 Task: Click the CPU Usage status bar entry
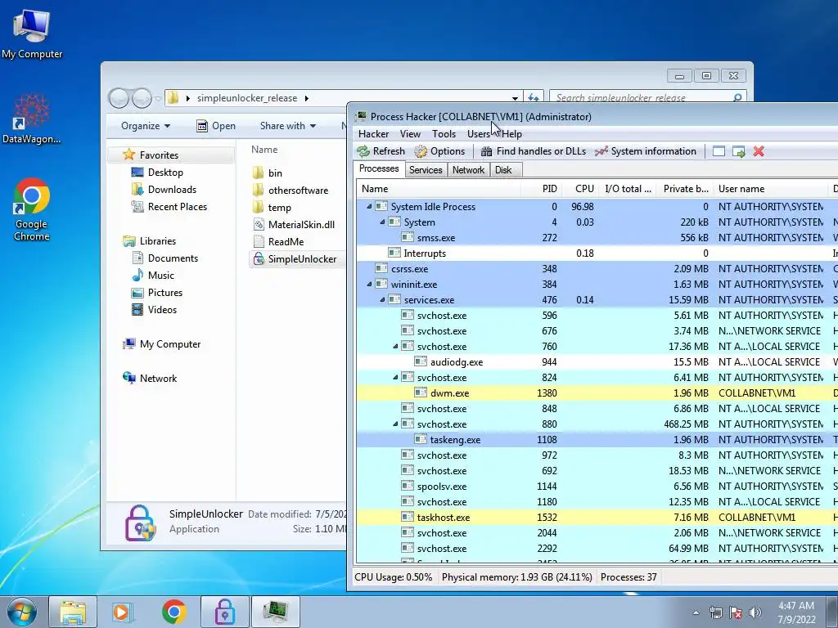click(x=394, y=577)
